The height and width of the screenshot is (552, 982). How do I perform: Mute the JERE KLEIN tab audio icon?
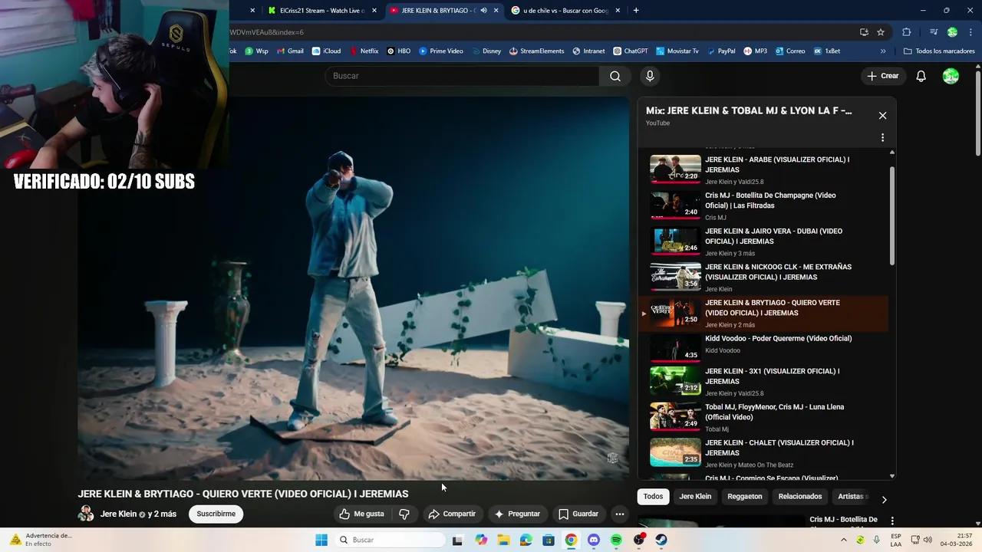point(483,10)
